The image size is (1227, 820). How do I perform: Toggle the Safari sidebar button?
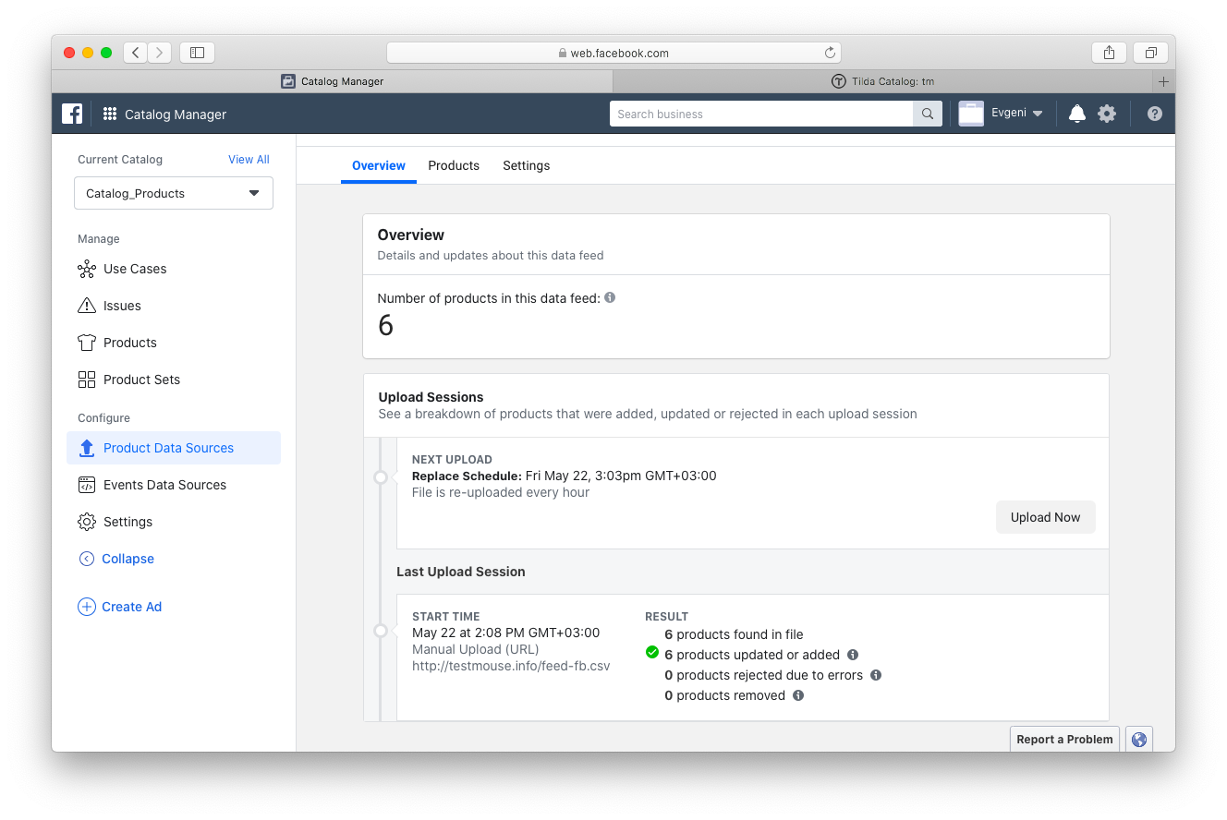(x=197, y=53)
